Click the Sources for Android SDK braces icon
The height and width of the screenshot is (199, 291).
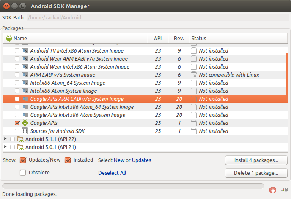click(25, 131)
